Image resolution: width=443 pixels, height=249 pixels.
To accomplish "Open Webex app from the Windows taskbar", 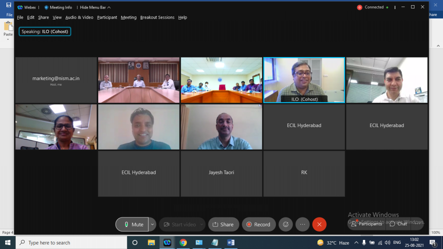I will pos(167,243).
